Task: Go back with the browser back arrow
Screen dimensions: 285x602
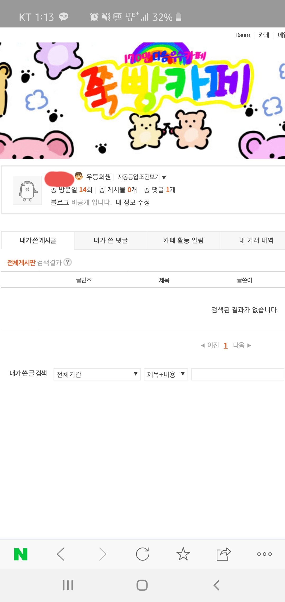Action: point(61,554)
